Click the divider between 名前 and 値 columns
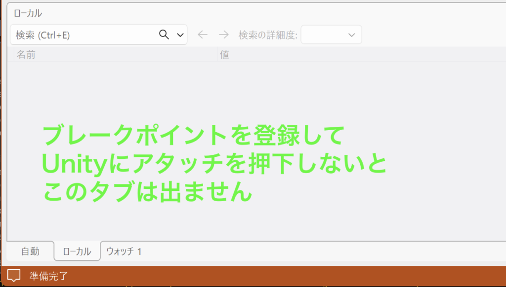 [217, 54]
